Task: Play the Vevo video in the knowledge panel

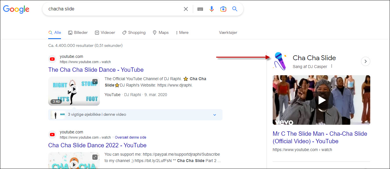Action: 321,100
